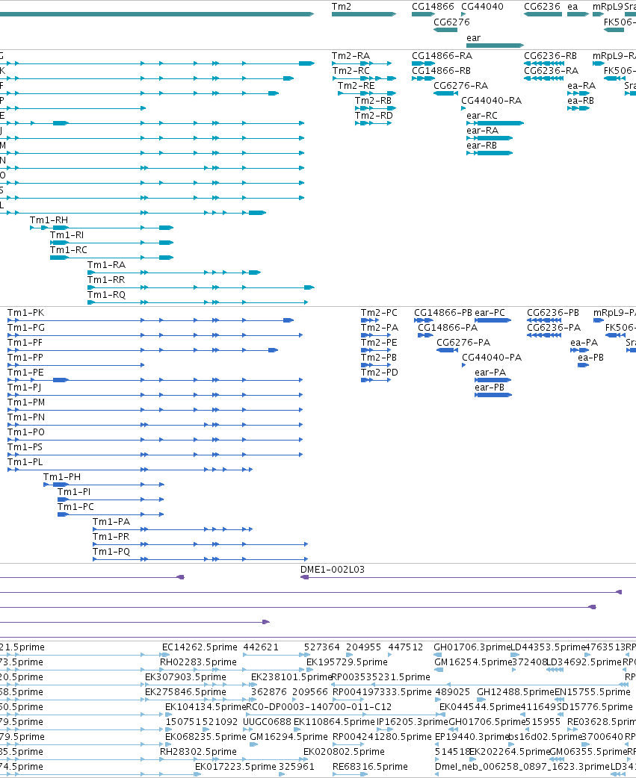Select the Tm1-PO protein label
Viewport: 636px width, 778px height.
coord(26,432)
